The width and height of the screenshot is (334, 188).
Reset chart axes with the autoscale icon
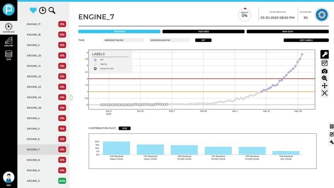324,93
